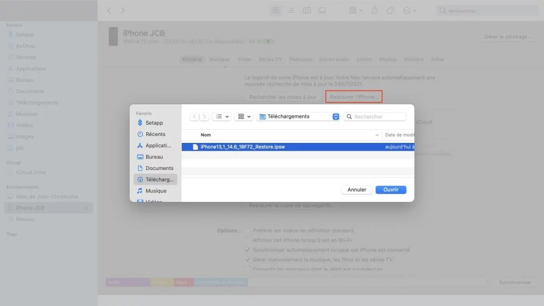Screen dimensions: 544x306
Task: Click Restaurer la copie de sauvegarde button
Action: 292,206
